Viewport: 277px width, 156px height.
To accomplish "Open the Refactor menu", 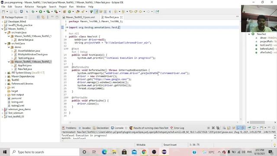I will tap(29, 7).
